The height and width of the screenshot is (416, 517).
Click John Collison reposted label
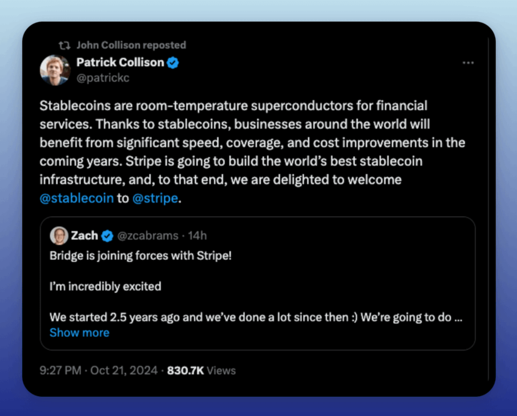(x=131, y=45)
